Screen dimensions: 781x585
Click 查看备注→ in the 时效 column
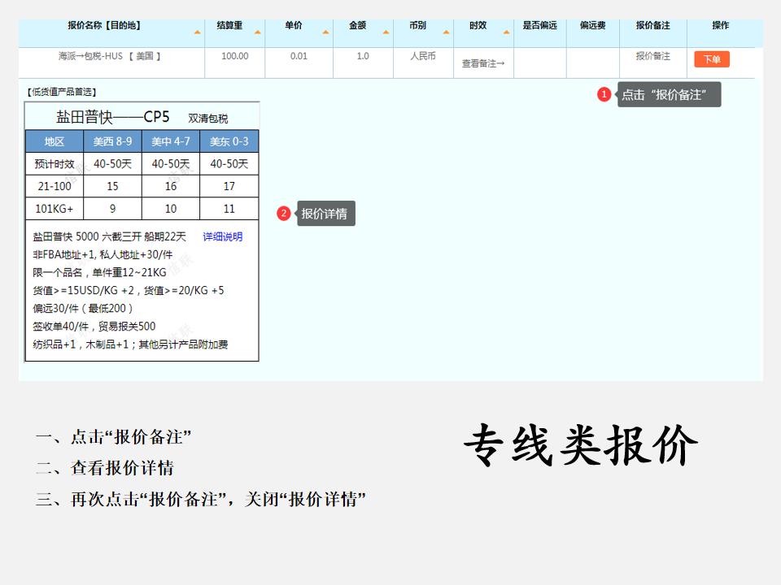(483, 63)
